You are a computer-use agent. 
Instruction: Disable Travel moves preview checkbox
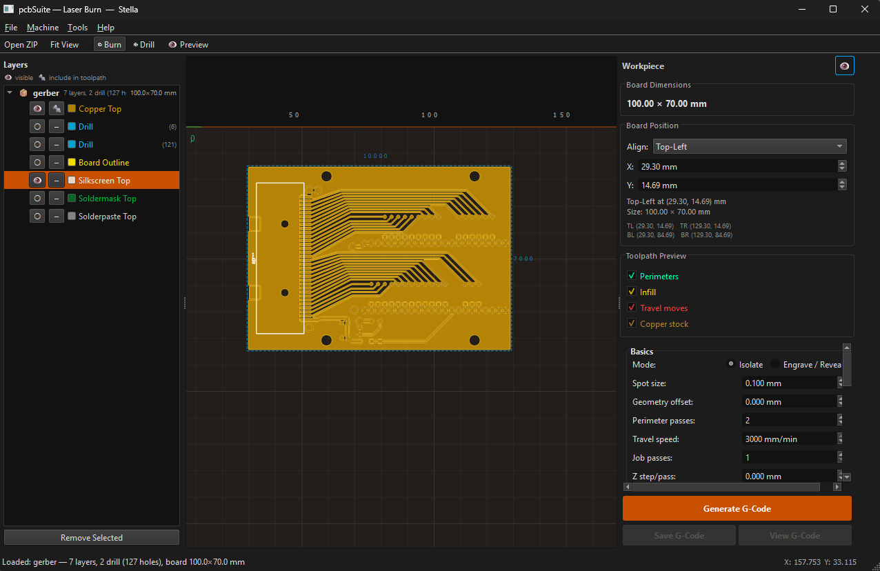point(631,308)
